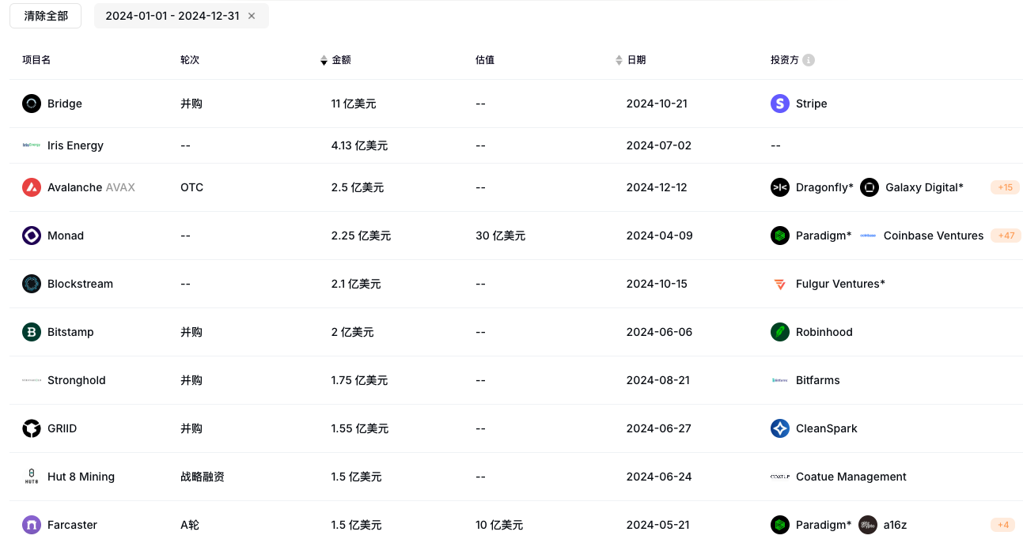The image size is (1023, 543).
Task: Expand the +4 investors badge for Farcaster
Action: coord(1002,525)
